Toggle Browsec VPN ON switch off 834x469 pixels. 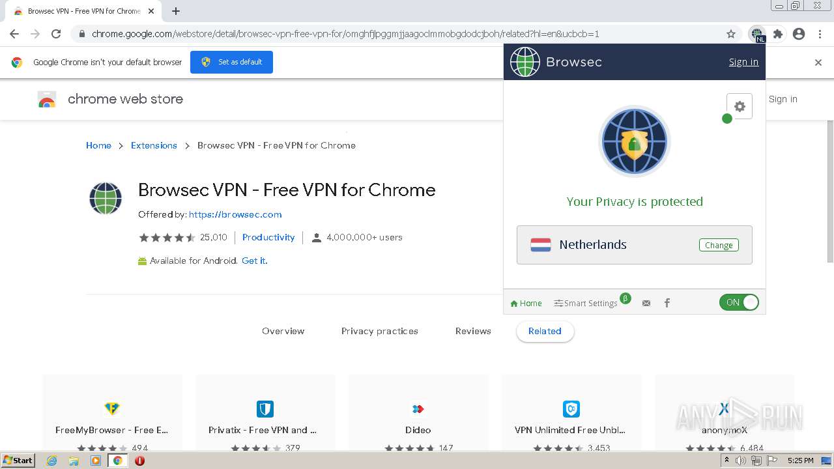pyautogui.click(x=739, y=302)
